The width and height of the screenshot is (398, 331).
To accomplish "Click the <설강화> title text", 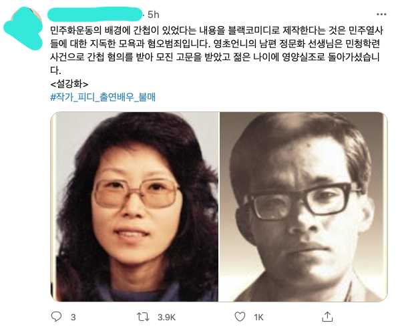I will pyautogui.click(x=69, y=83).
